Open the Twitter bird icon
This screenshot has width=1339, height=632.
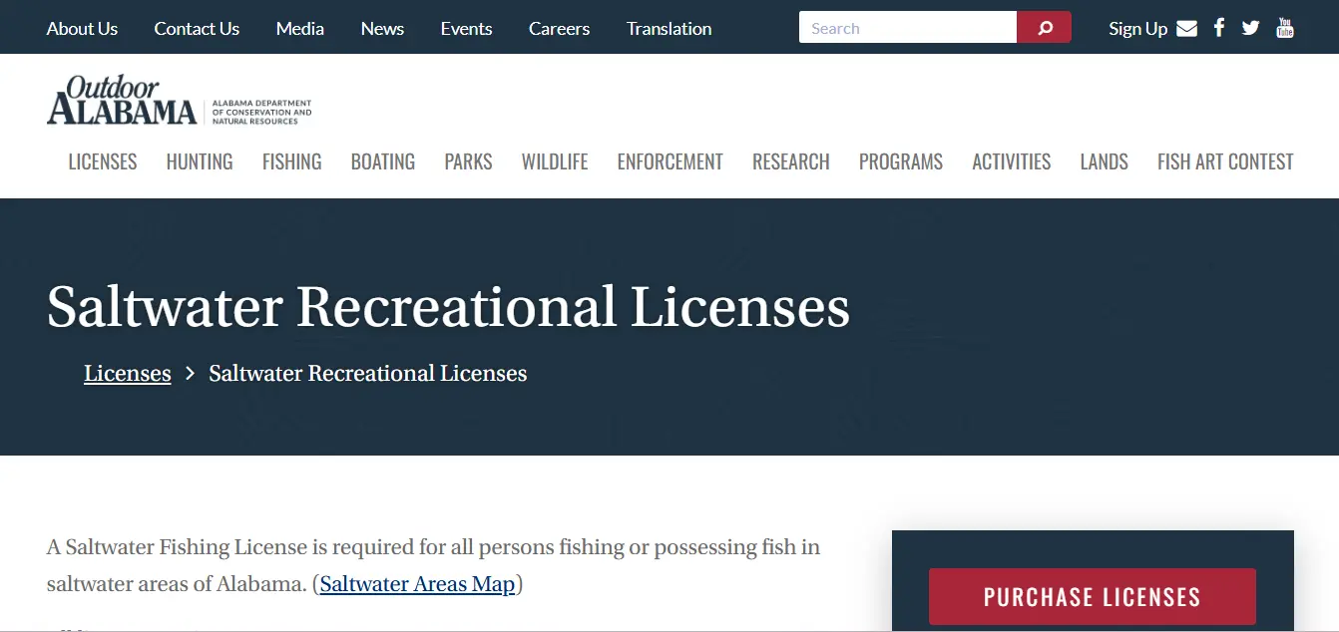[1251, 28]
